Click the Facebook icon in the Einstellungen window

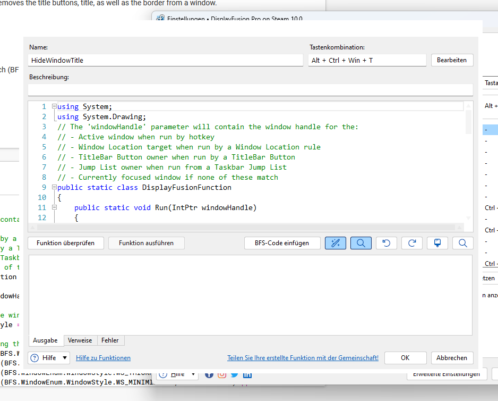coord(209,375)
